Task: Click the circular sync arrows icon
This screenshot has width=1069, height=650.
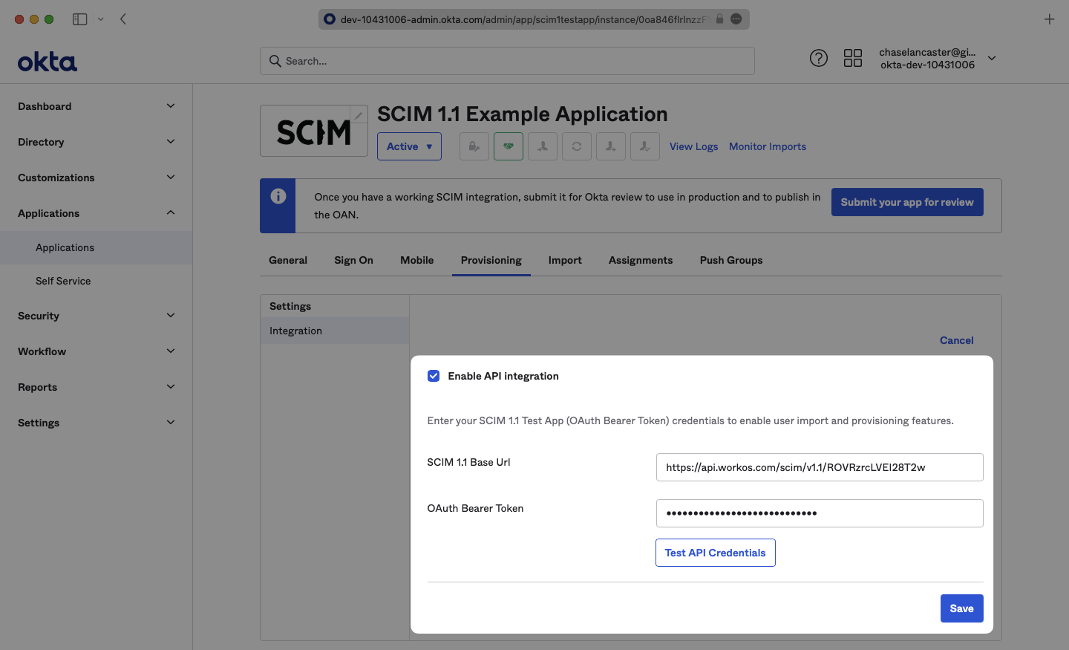Action: [x=577, y=146]
